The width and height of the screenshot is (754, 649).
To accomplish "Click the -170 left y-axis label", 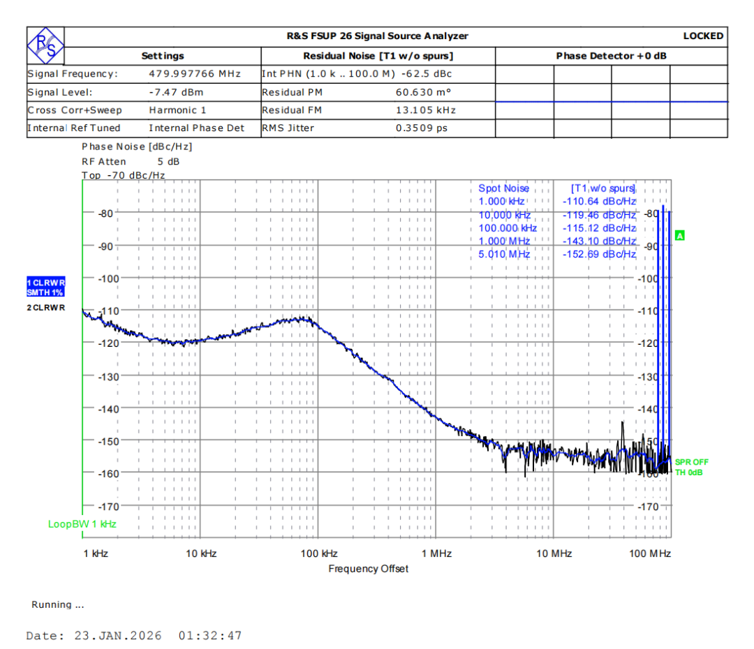I will [x=108, y=507].
